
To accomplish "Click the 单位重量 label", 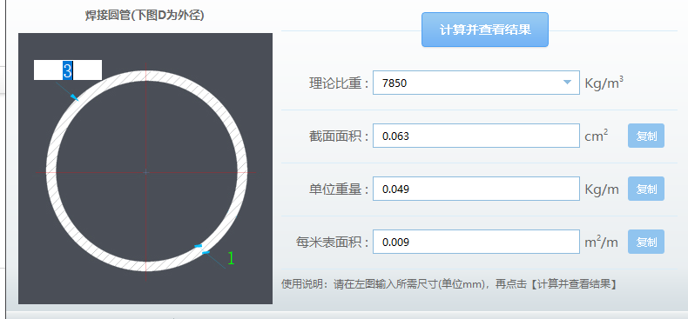I will pos(339,189).
